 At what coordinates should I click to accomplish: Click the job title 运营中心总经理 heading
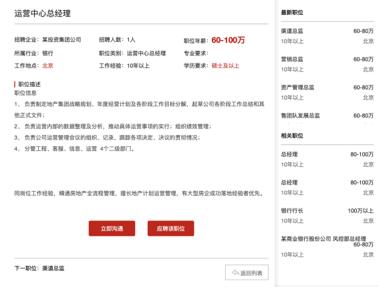click(42, 13)
